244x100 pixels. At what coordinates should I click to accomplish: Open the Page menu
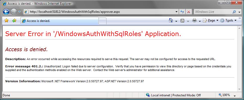click(210, 20)
